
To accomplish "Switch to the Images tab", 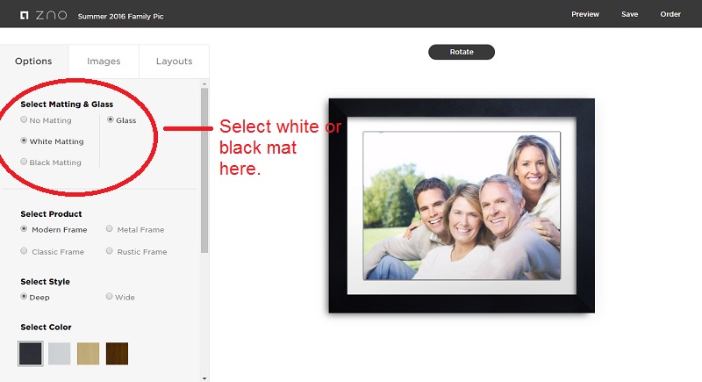I will (104, 61).
